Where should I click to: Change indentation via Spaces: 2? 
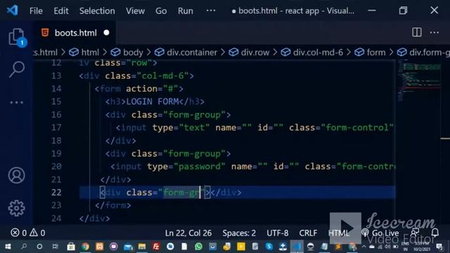pos(239,233)
